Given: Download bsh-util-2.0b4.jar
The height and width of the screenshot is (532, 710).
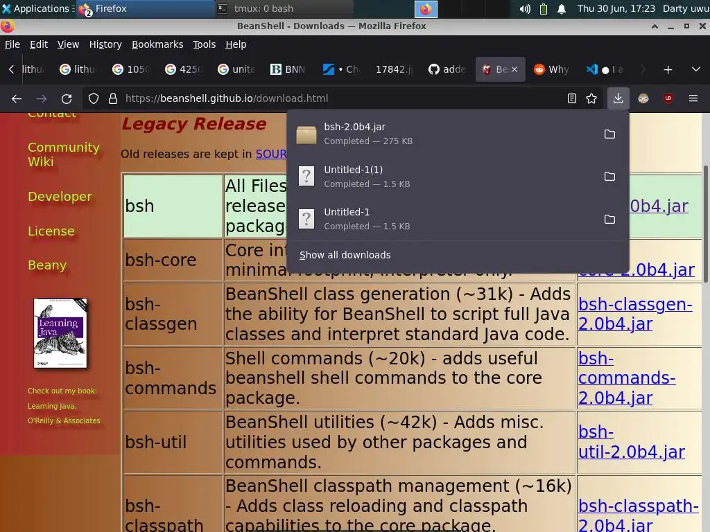Looking at the screenshot, I should click(632, 442).
